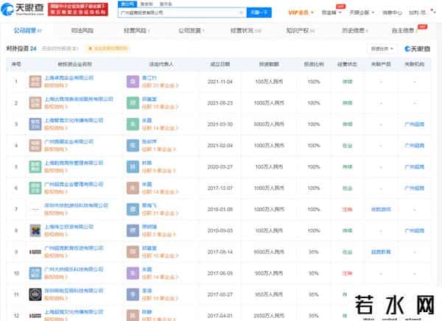
Task: Open the company logo in row 1
Action: coord(35,82)
